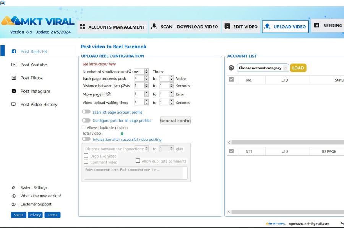
Task: Click stepper on Video upload waiting time maximum
Action: coord(172,102)
